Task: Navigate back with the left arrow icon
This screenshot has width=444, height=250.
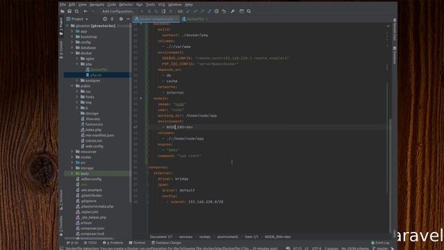Action: pos(85,11)
